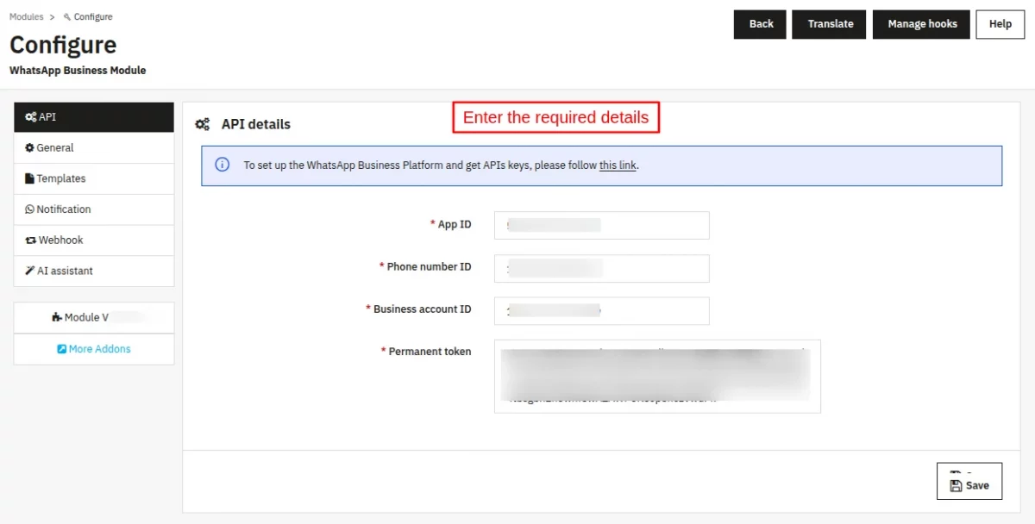The height and width of the screenshot is (524, 1035).
Task: Click the 'API details' section heading
Action: tap(256, 124)
